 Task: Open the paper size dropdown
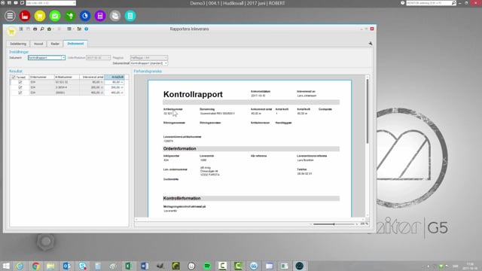pos(149,58)
